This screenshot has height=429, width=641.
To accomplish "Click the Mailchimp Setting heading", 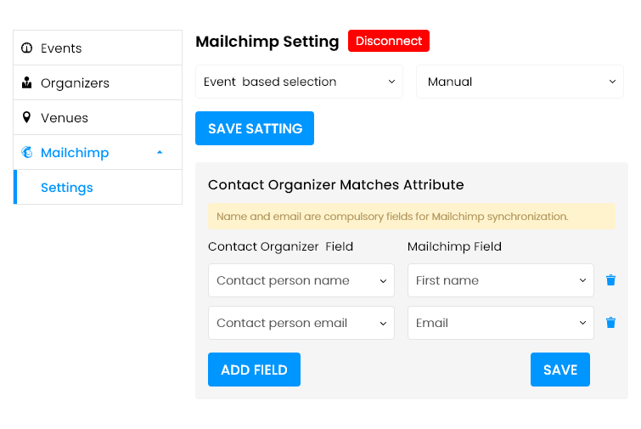I will (x=267, y=42).
